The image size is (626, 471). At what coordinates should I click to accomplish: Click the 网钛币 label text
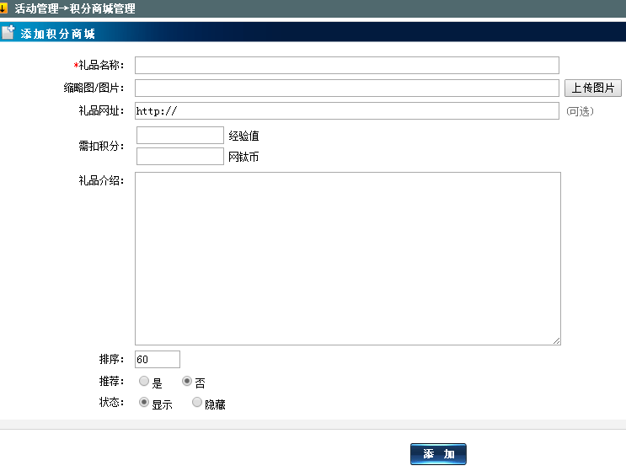[x=243, y=157]
